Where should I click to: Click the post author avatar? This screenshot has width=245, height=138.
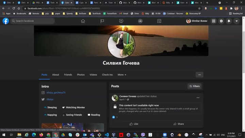point(115,98)
